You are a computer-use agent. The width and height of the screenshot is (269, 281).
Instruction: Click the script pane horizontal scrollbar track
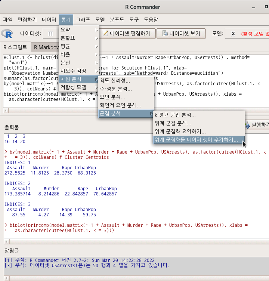(54, 110)
